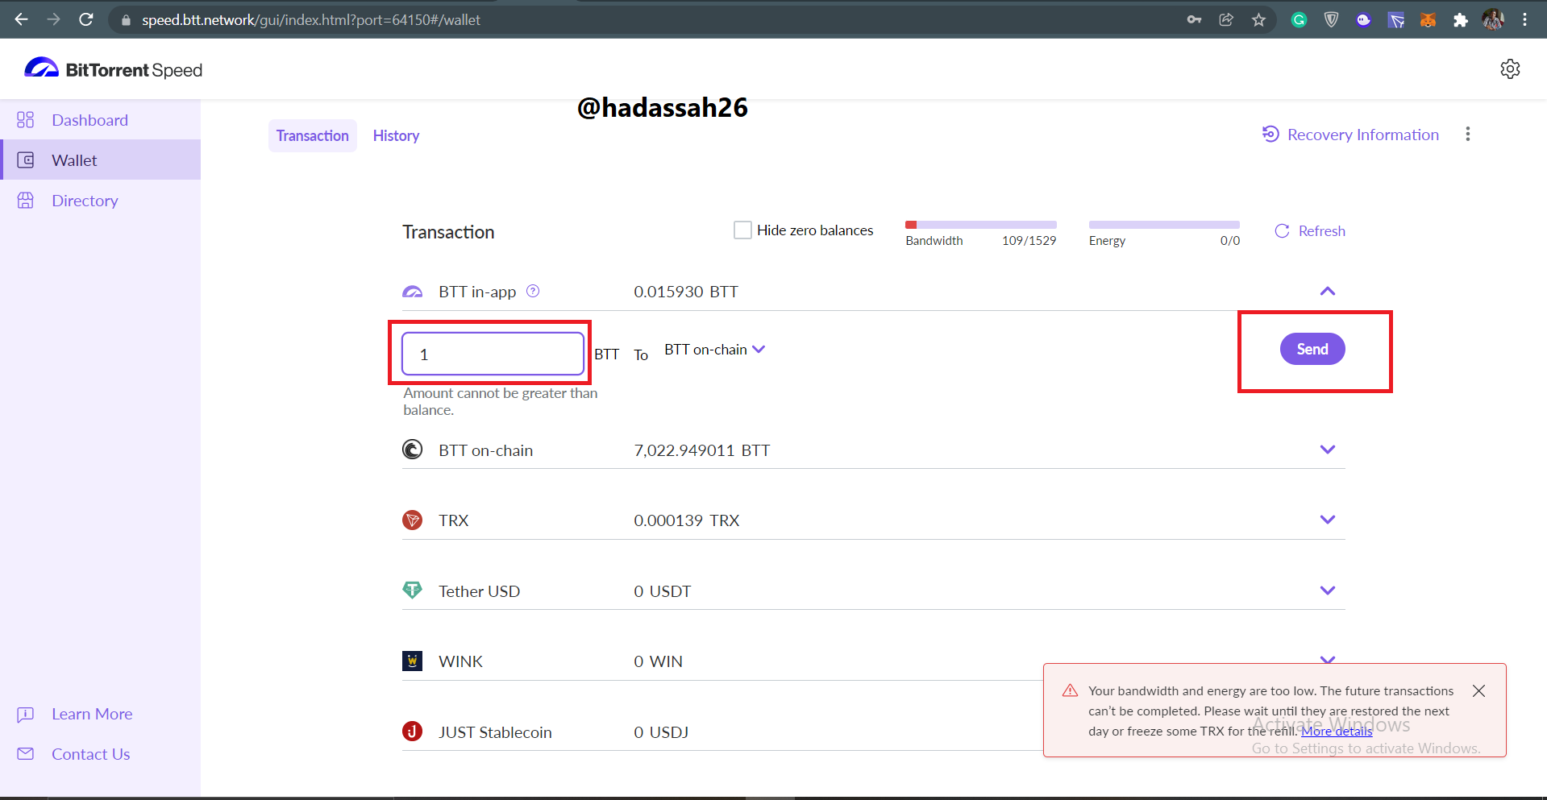Bookmark page with the star icon
The image size is (1547, 800).
point(1258,19)
